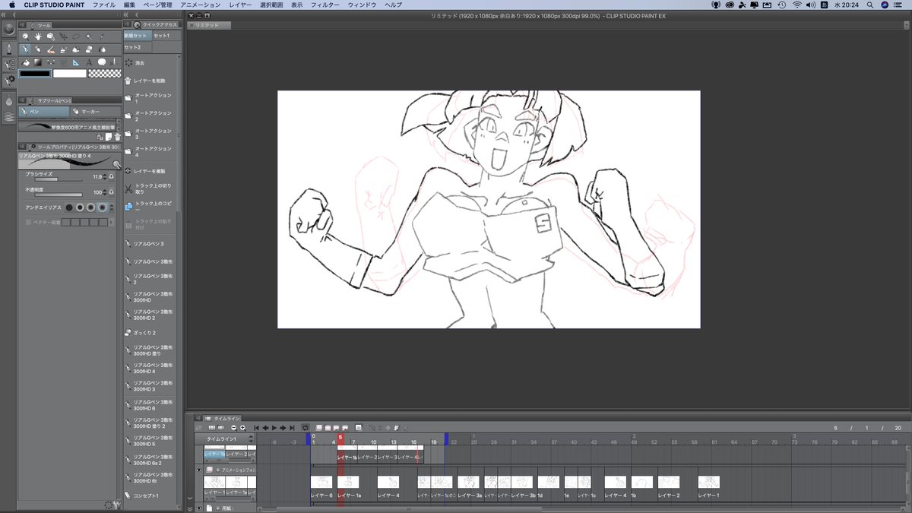Click the main black color swatch
This screenshot has width=912, height=513.
(35, 74)
